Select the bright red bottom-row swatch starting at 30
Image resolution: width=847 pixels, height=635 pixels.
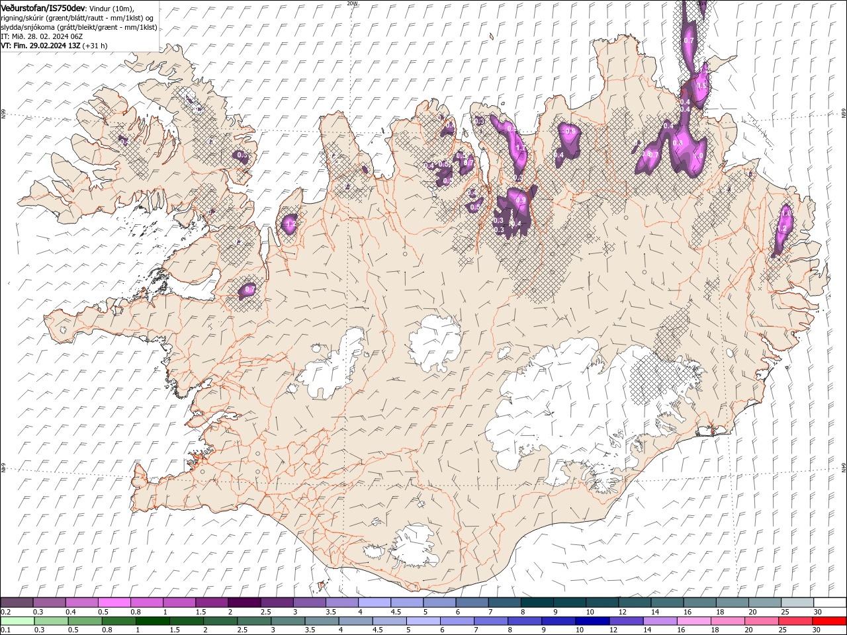(829, 621)
